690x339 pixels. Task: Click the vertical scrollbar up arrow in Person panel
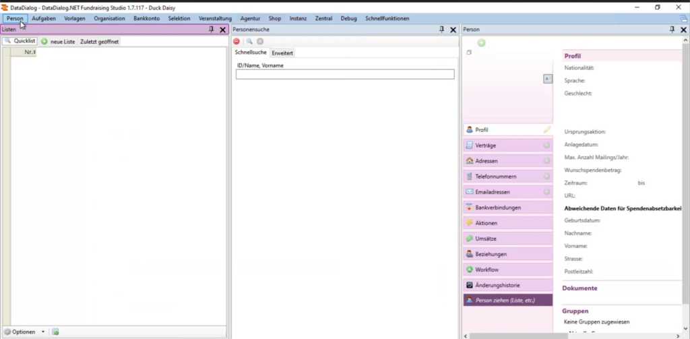685,40
